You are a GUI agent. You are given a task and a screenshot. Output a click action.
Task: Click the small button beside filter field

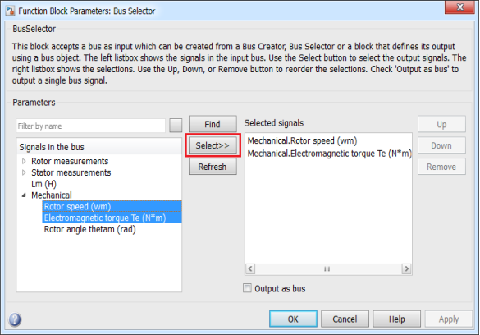[x=176, y=126]
